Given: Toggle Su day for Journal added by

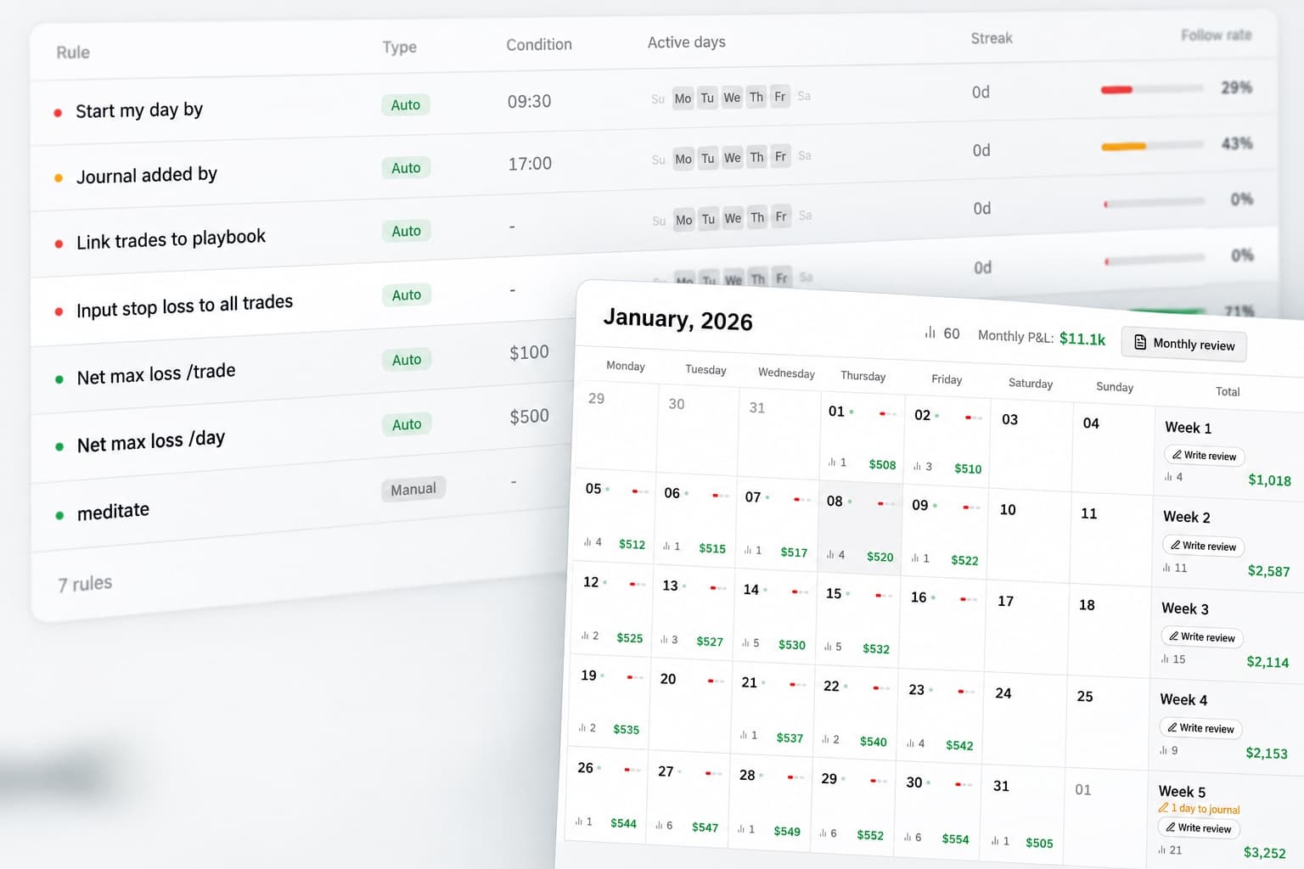Looking at the screenshot, I should click(x=658, y=160).
